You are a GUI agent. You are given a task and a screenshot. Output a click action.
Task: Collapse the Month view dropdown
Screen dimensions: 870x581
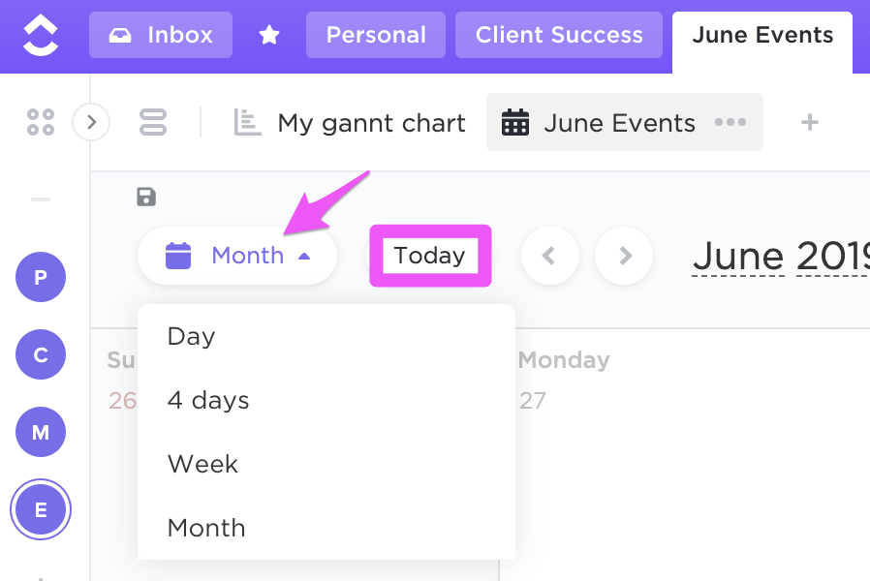click(237, 256)
